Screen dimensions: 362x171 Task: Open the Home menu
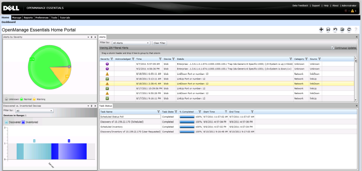pos(5,18)
